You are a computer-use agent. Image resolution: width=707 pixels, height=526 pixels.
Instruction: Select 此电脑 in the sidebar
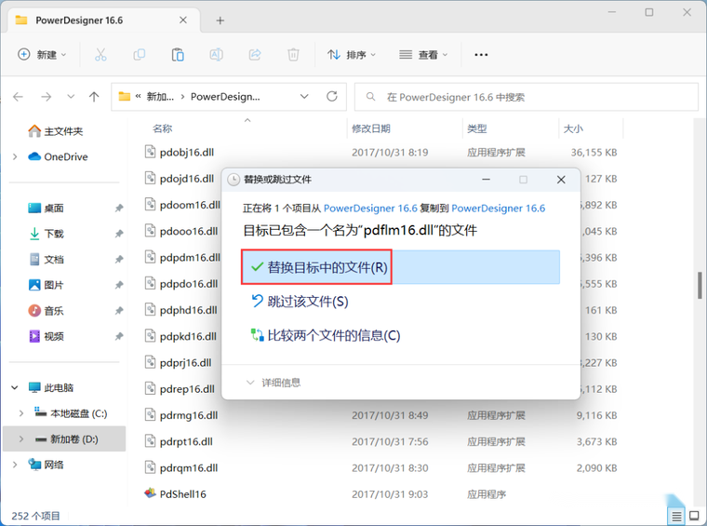click(x=51, y=387)
